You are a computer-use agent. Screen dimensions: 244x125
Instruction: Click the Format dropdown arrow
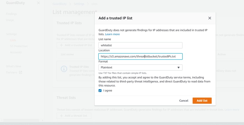(x=179, y=67)
